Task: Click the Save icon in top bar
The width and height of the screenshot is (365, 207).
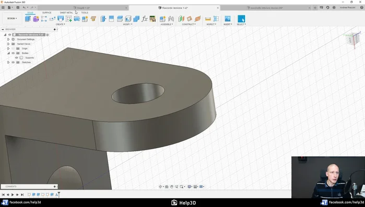Action: click(18, 8)
